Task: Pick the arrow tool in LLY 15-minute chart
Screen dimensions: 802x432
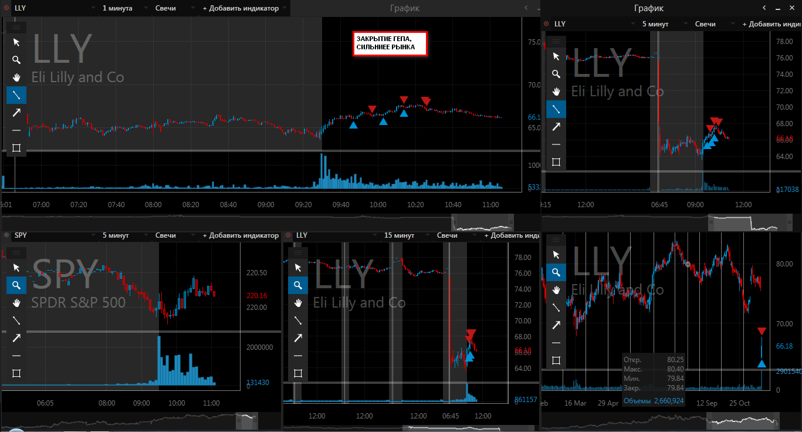Action: 298,338
